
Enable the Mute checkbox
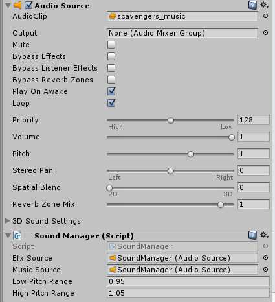click(x=111, y=45)
